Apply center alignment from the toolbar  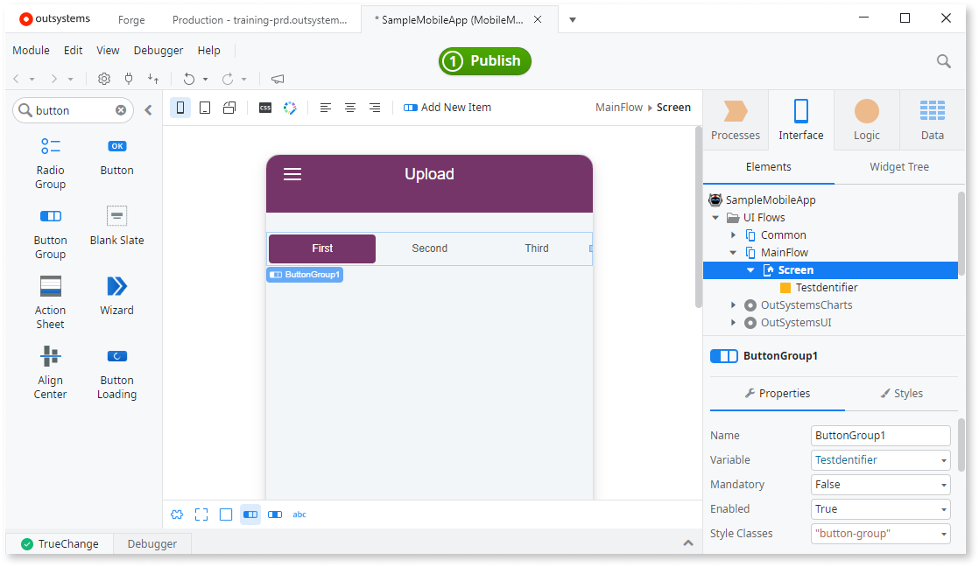pyautogui.click(x=350, y=107)
